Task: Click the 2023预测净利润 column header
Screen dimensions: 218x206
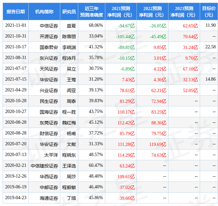Action: (184, 12)
